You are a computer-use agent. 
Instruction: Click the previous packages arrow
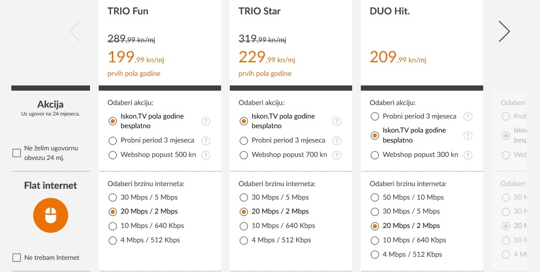(75, 31)
